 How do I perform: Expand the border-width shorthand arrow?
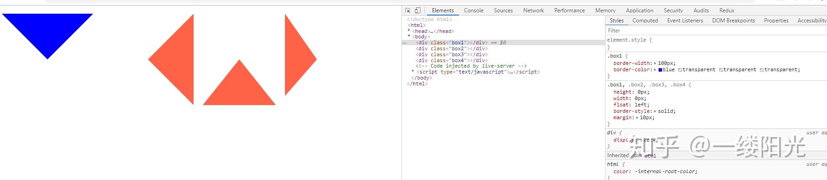(655, 64)
